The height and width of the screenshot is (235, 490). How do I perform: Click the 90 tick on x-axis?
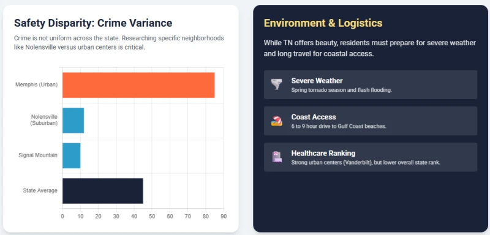(223, 216)
